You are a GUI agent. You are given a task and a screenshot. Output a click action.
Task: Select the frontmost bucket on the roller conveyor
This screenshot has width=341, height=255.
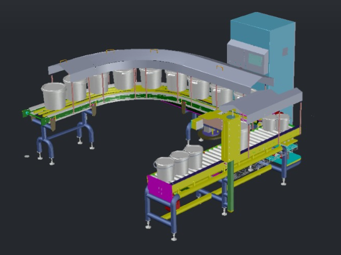click(x=164, y=169)
